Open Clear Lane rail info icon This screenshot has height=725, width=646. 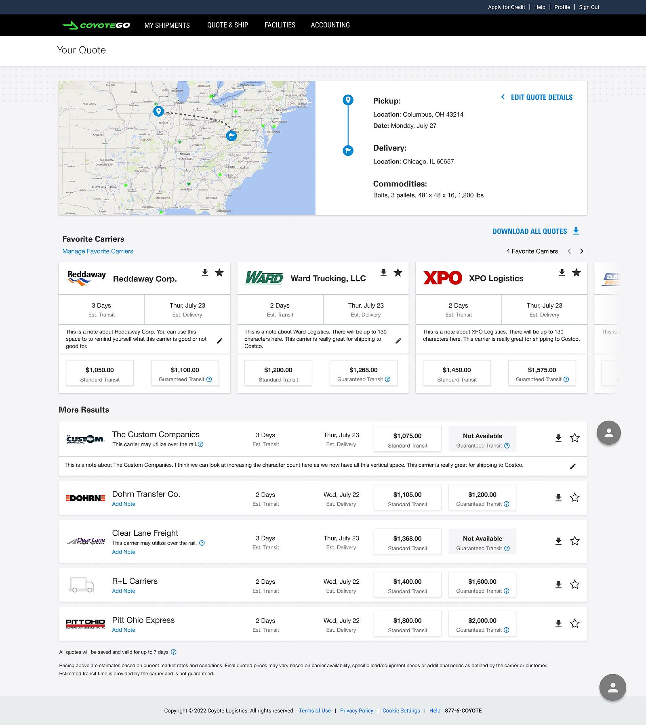click(x=202, y=543)
